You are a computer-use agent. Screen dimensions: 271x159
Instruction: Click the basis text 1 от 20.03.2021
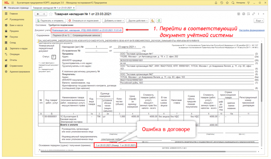(x=116, y=145)
